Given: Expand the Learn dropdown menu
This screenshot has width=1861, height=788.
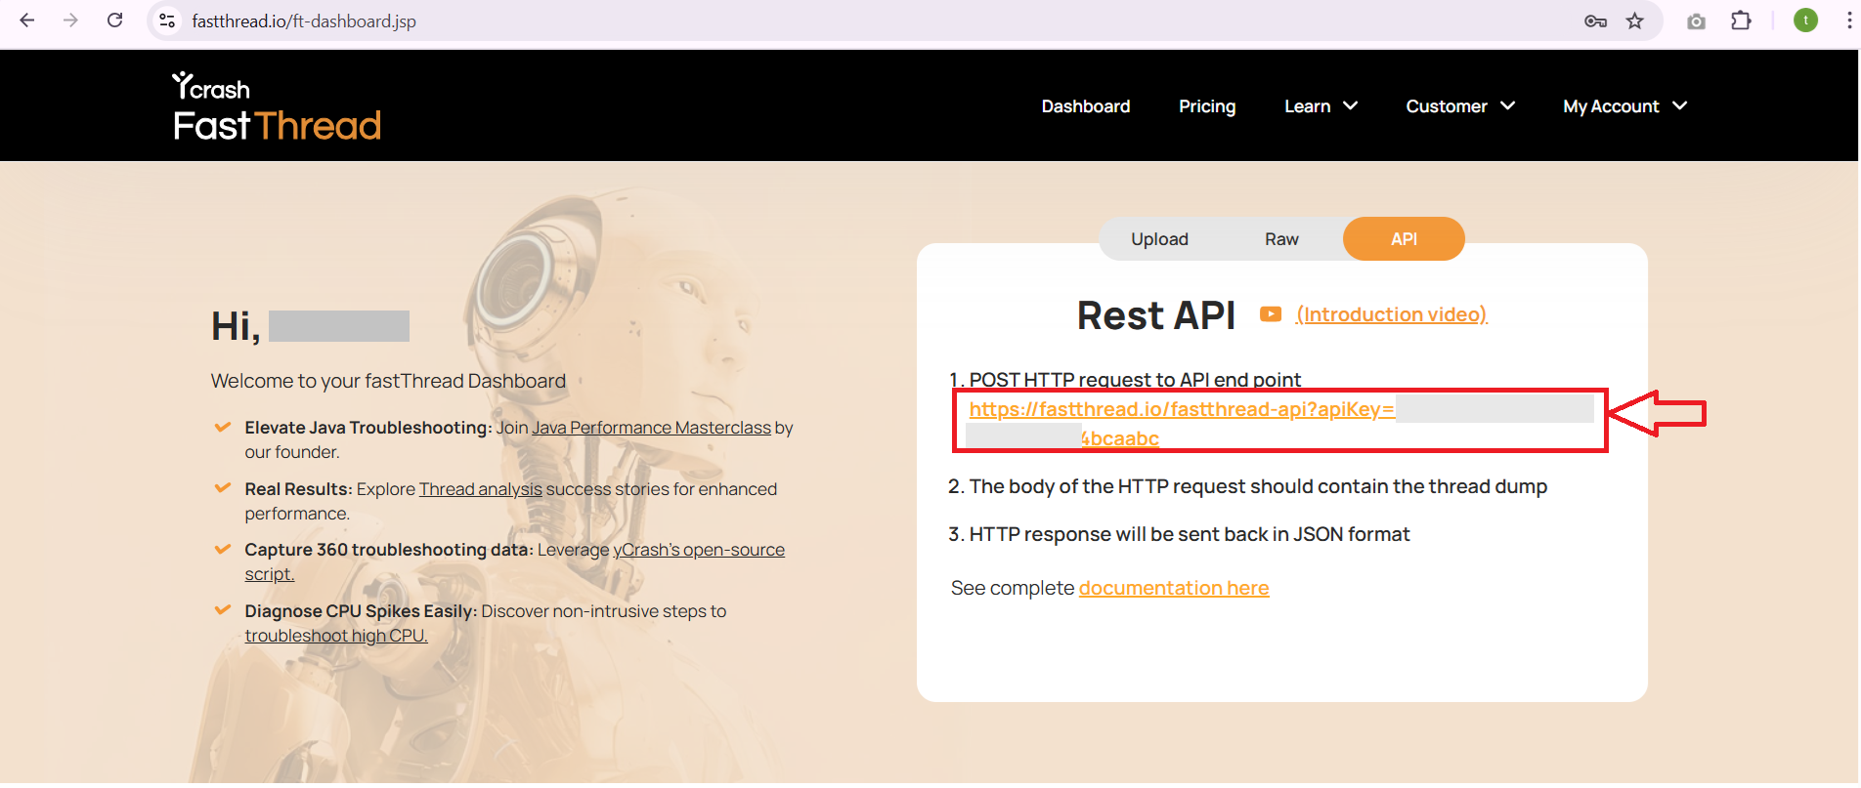Looking at the screenshot, I should [1320, 106].
